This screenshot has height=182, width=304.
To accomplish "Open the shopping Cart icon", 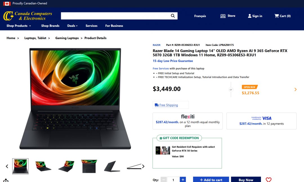I will (x=276, y=16).
